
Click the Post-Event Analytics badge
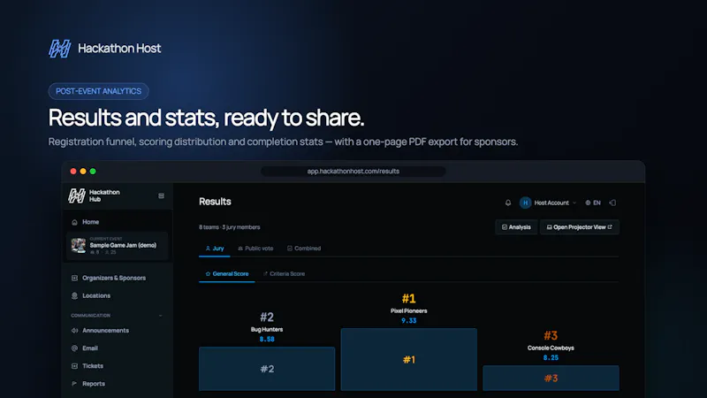pos(98,91)
